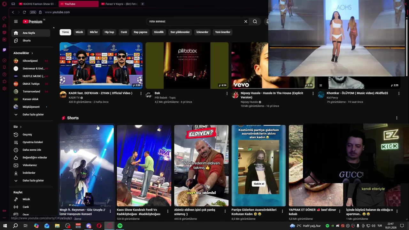
Task: Reload the page with refresh icon
Action: [24, 12]
